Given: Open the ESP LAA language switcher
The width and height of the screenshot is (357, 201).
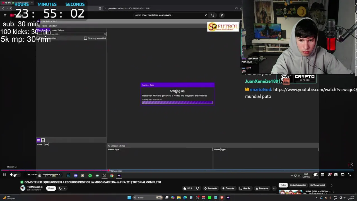Looking at the screenshot, I should [335, 198].
